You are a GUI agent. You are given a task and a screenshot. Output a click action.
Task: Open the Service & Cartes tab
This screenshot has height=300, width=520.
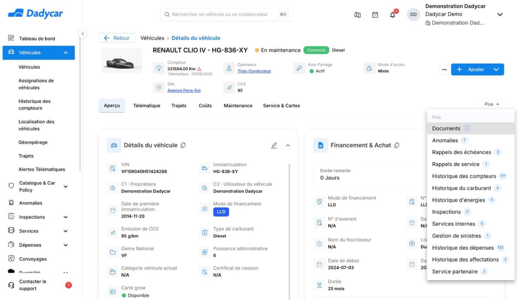click(x=281, y=106)
